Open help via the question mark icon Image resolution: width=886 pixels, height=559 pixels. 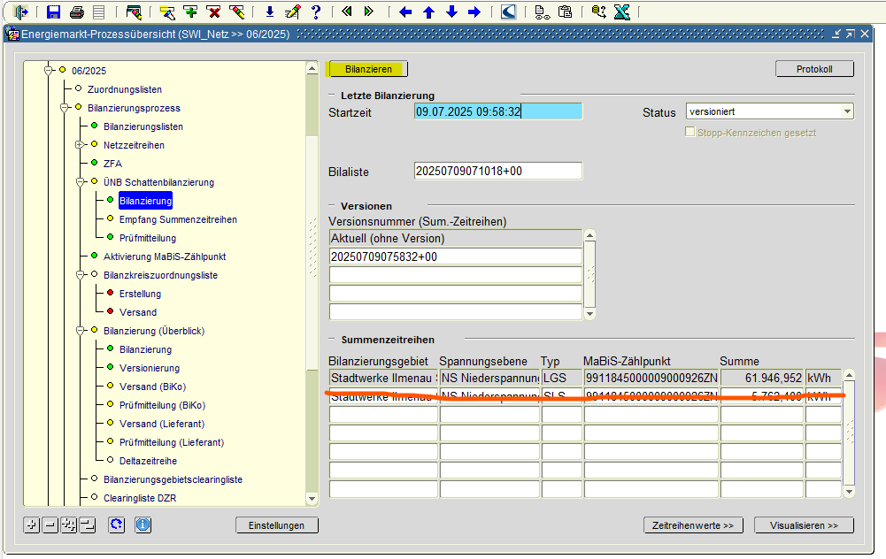pos(315,11)
